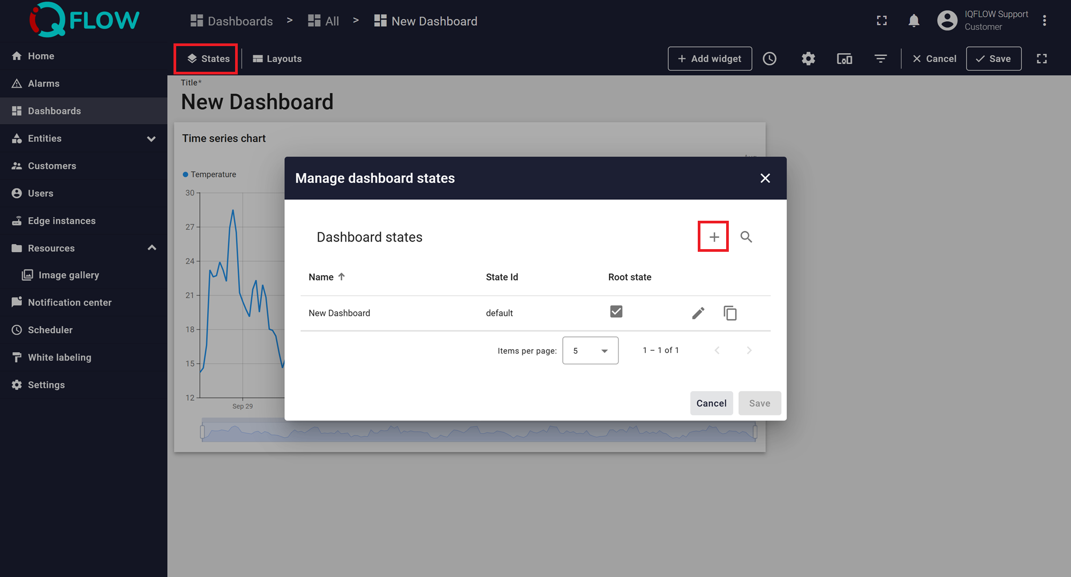Screen dimensions: 1071x577
Task: Open the Alarms menu item
Action: coord(43,84)
